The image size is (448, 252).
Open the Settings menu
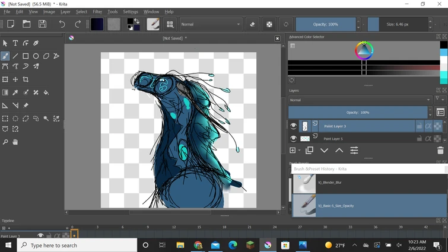point(131,11)
